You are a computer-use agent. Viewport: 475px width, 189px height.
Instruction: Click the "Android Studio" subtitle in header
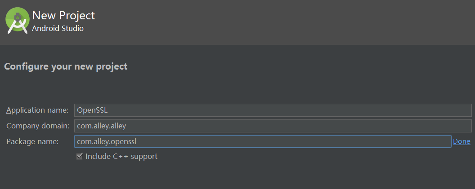(x=58, y=29)
